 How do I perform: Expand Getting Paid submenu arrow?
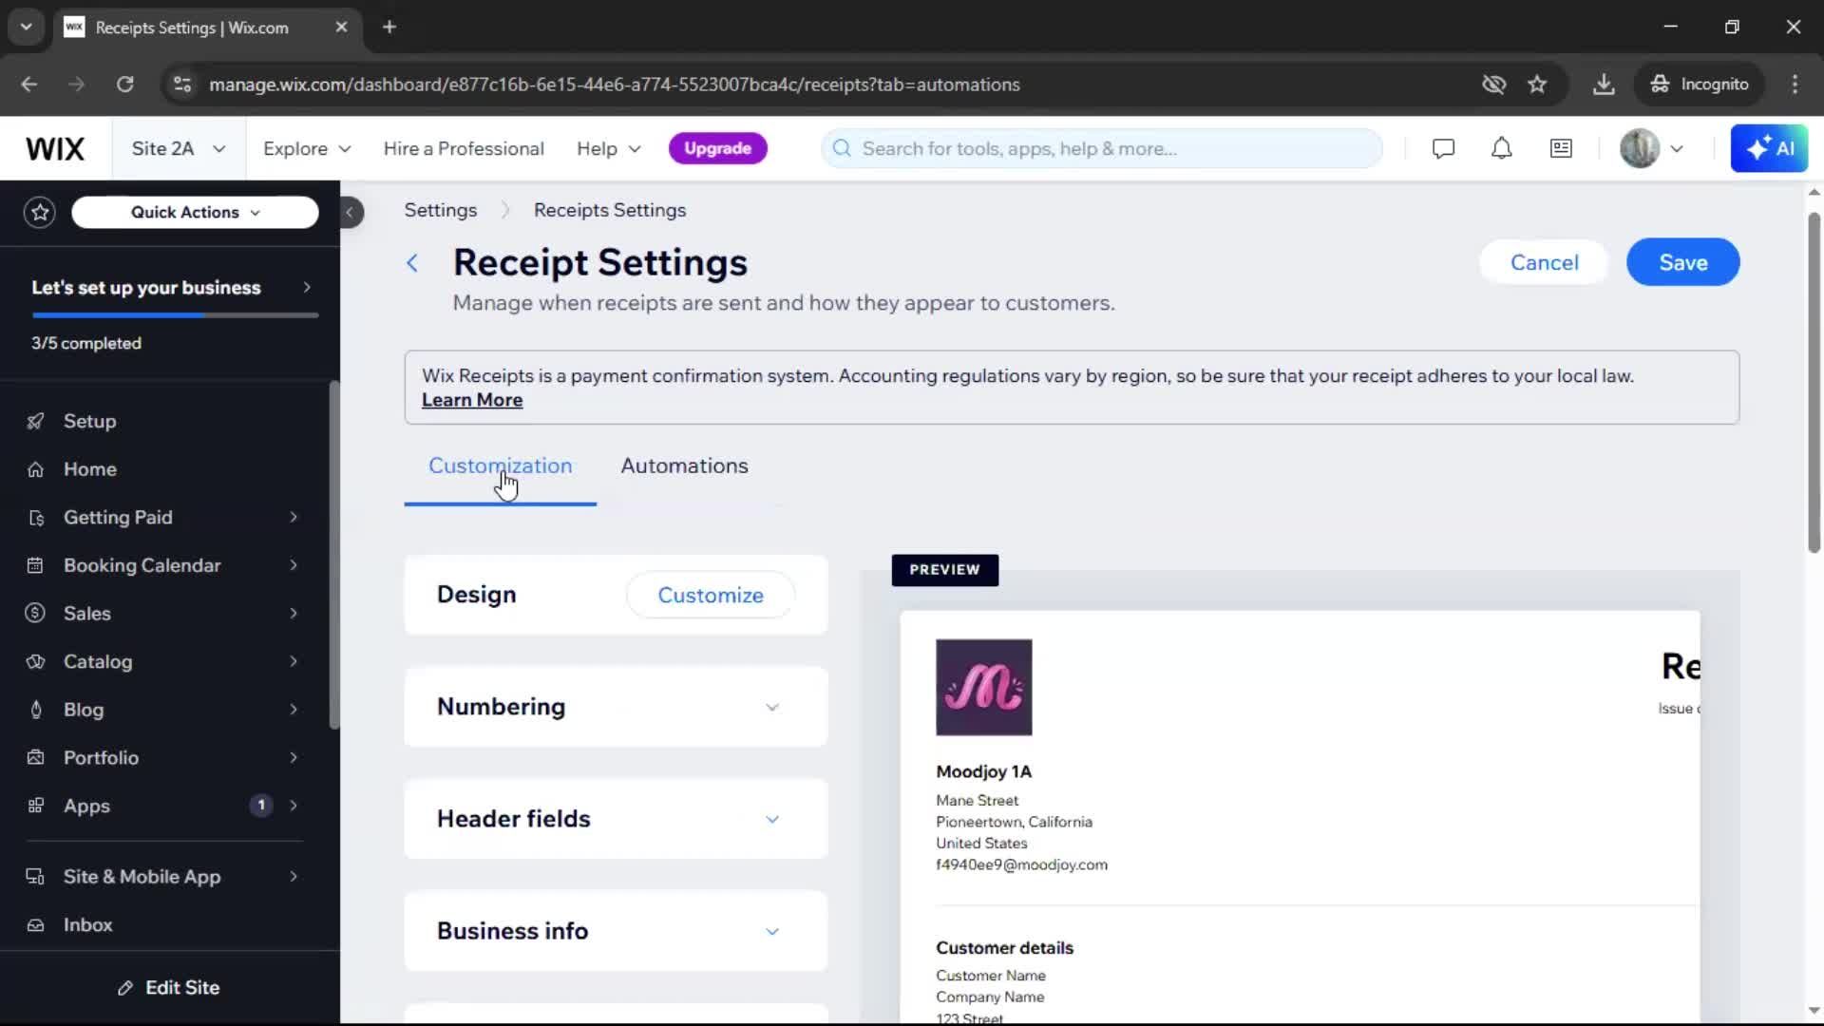pyautogui.click(x=294, y=518)
